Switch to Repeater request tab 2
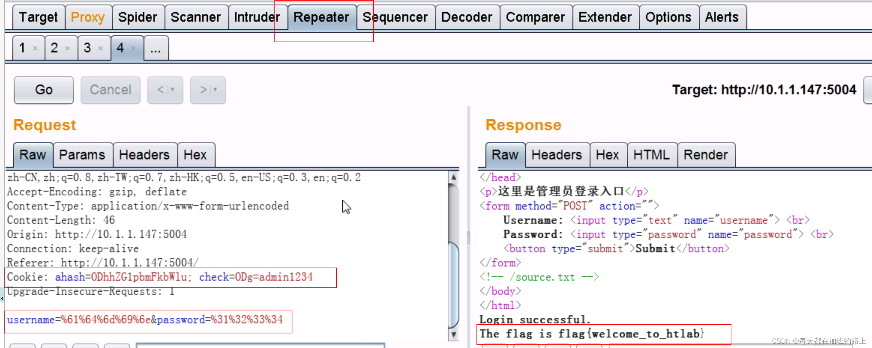The height and width of the screenshot is (348, 872). pyautogui.click(x=54, y=48)
